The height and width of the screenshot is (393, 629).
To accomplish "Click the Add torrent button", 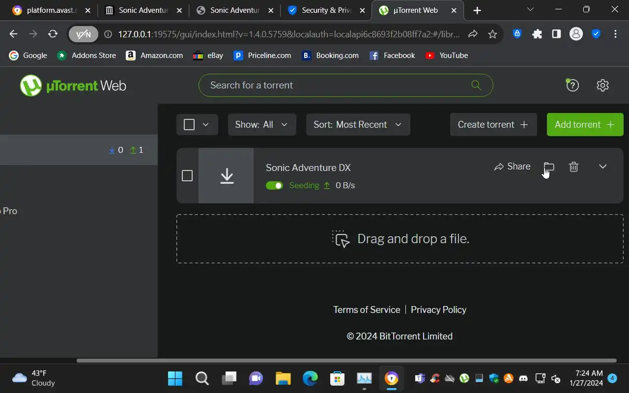I will [x=585, y=124].
